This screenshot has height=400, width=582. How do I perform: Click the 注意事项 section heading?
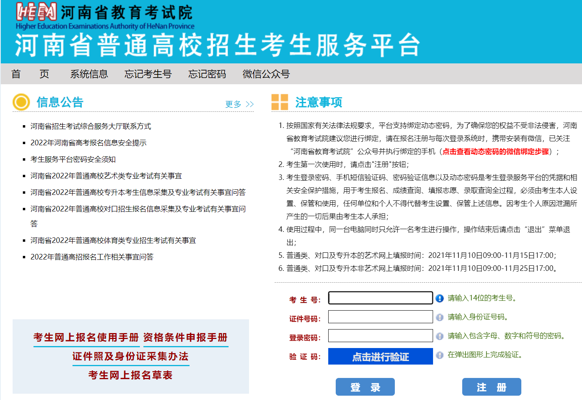(x=319, y=102)
